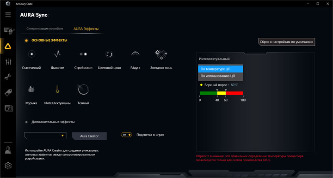Click the red zone of temperature bar
The height and width of the screenshot is (178, 333).
[234, 93]
